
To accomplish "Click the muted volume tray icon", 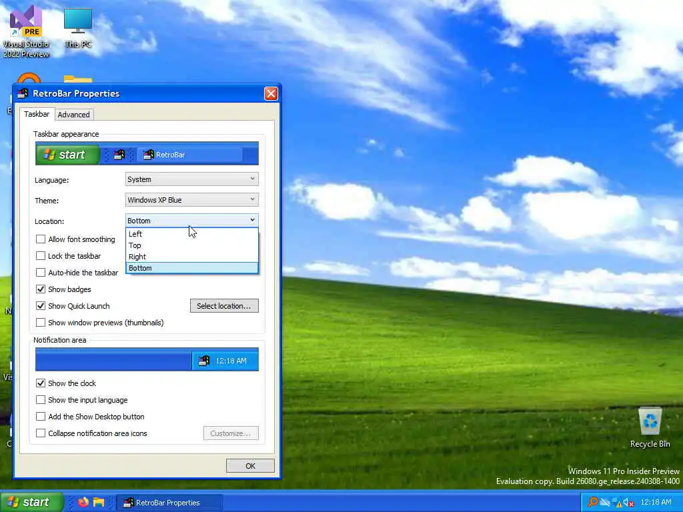I will coord(628,503).
